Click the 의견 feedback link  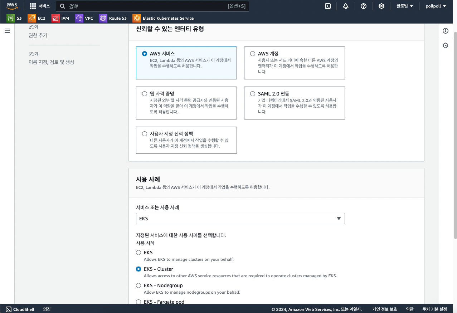(47, 309)
